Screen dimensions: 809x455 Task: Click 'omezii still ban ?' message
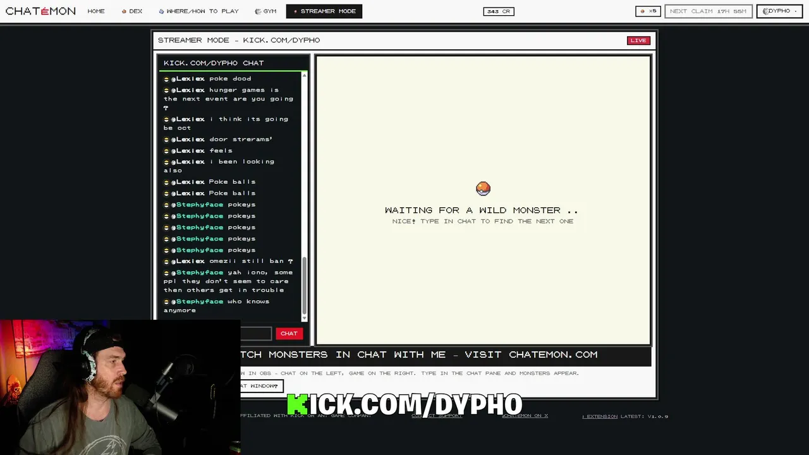click(228, 261)
